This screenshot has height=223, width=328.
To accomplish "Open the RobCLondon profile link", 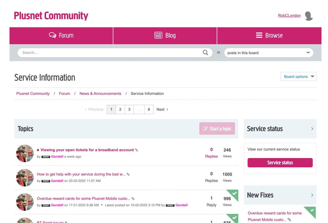I will click(x=289, y=15).
